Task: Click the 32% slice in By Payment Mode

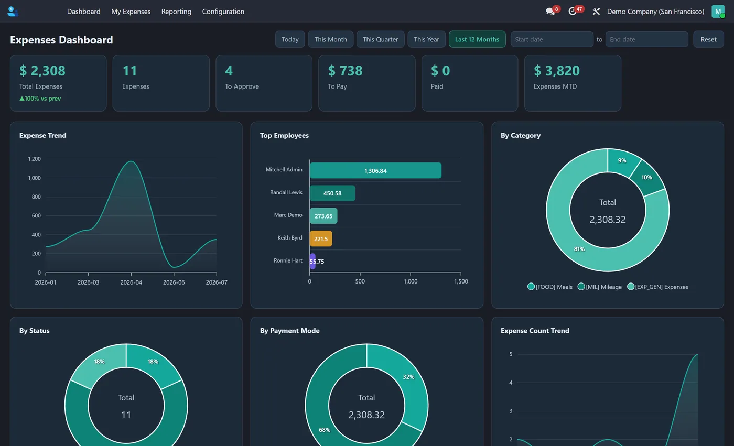Action: point(409,377)
